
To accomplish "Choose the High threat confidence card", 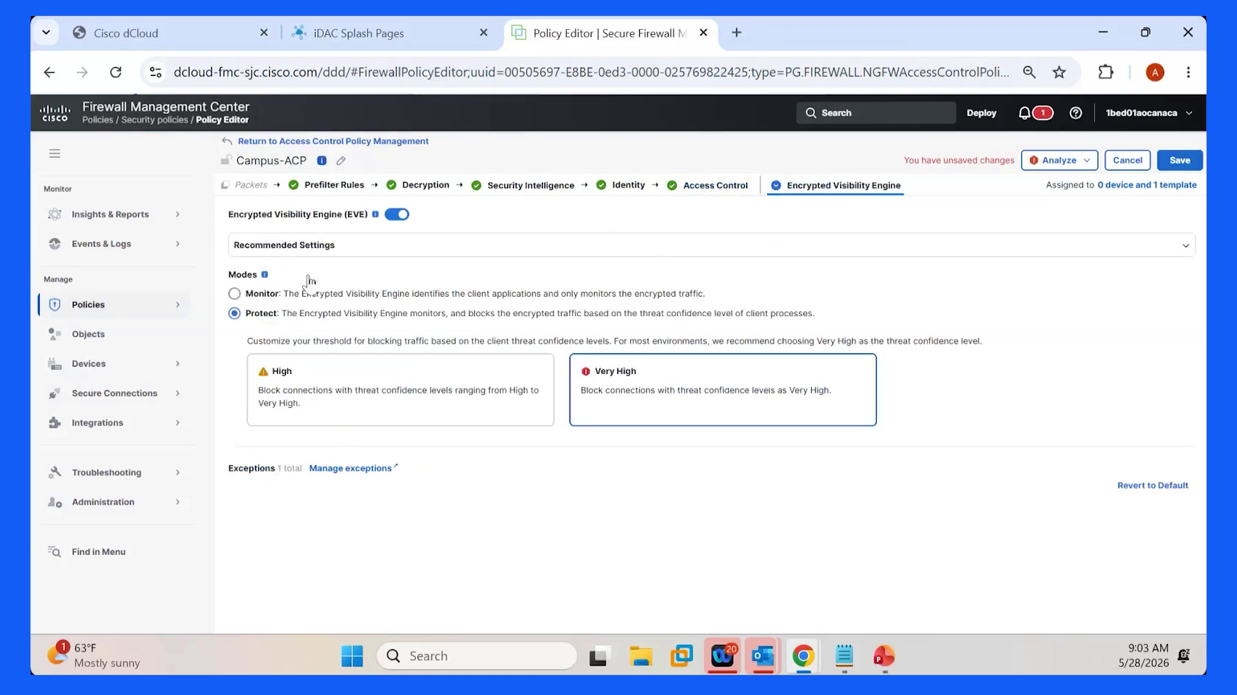I will point(400,390).
